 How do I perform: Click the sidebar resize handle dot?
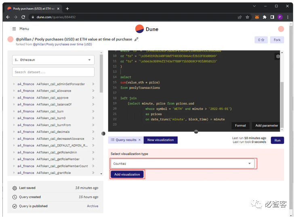coord(103,133)
